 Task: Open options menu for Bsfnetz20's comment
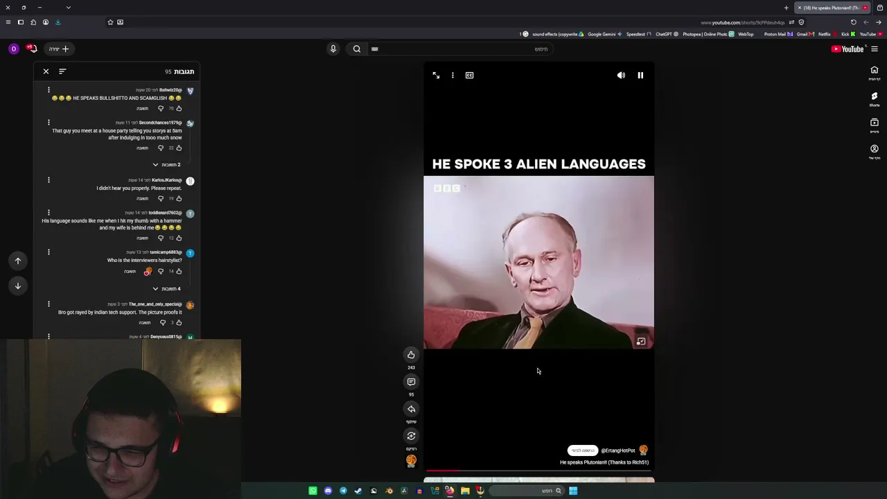tap(49, 90)
